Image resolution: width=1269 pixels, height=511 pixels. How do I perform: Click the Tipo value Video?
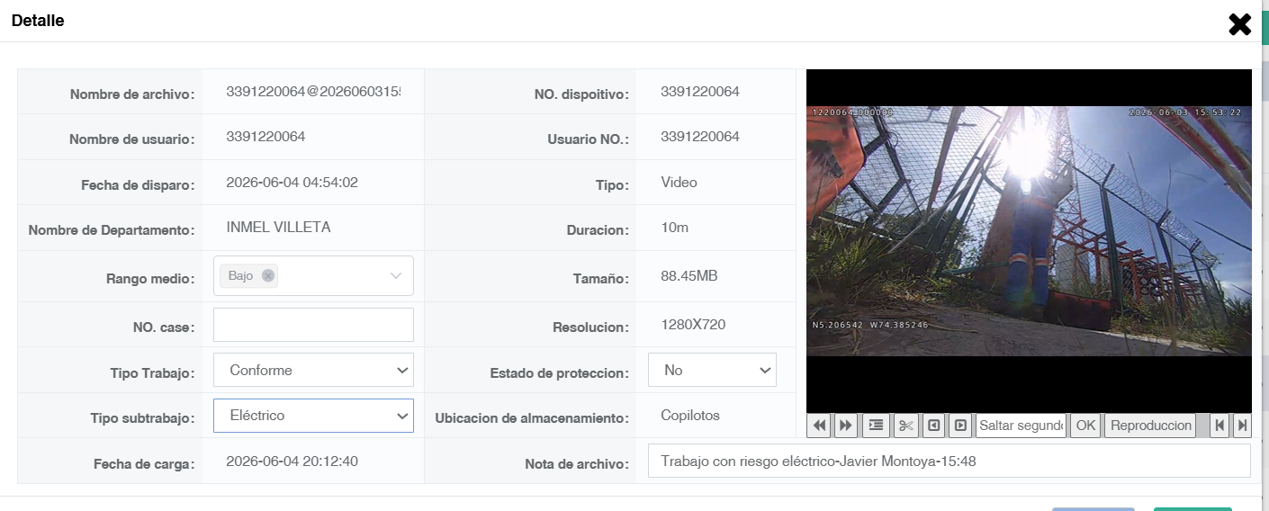click(679, 182)
